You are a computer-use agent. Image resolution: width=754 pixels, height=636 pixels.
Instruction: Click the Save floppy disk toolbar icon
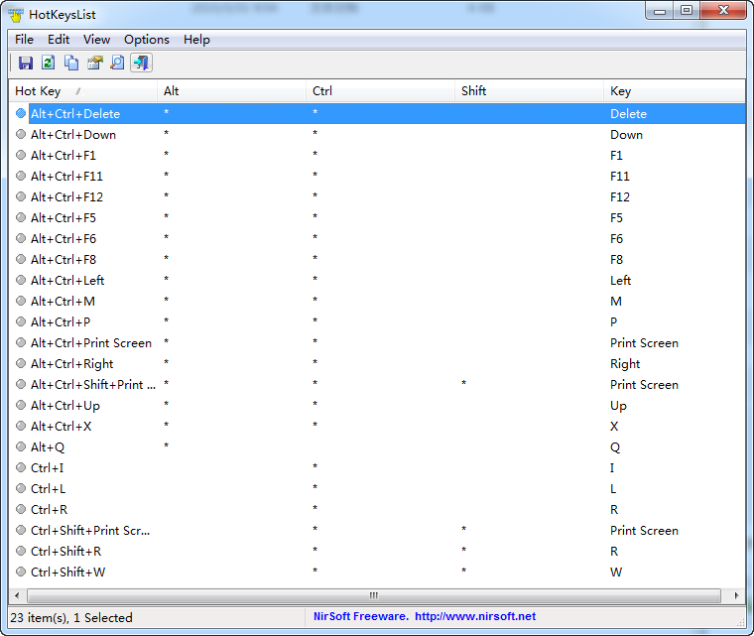[x=26, y=64]
